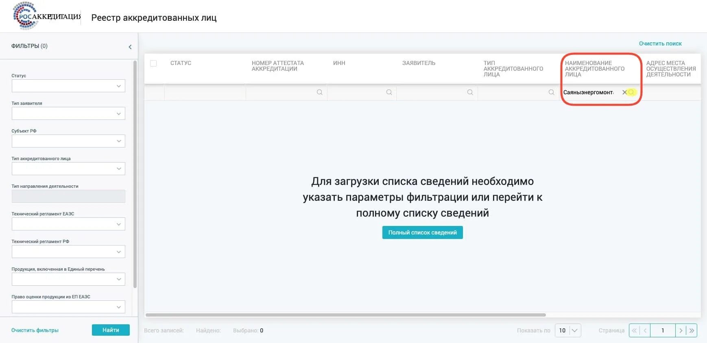The image size is (707, 343).
Task: Search icon in the Тип аккредитованного лица column filter
Action: [552, 92]
